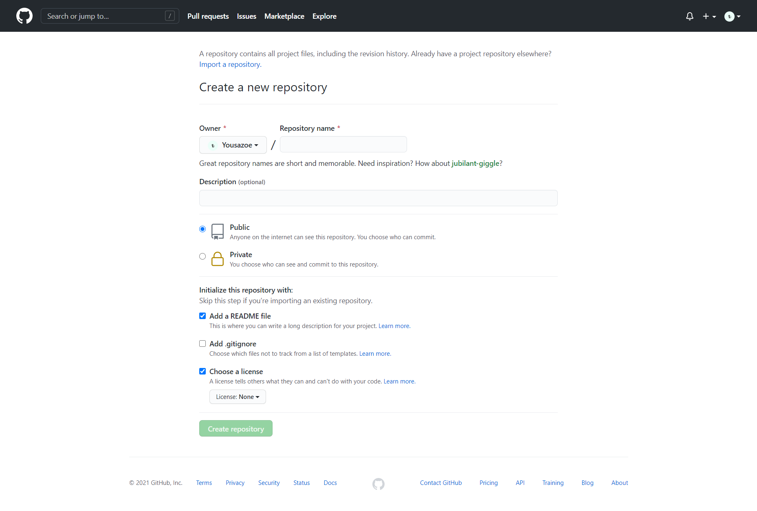Click the Create repository button
Viewport: 757px width, 511px height.
coord(236,429)
